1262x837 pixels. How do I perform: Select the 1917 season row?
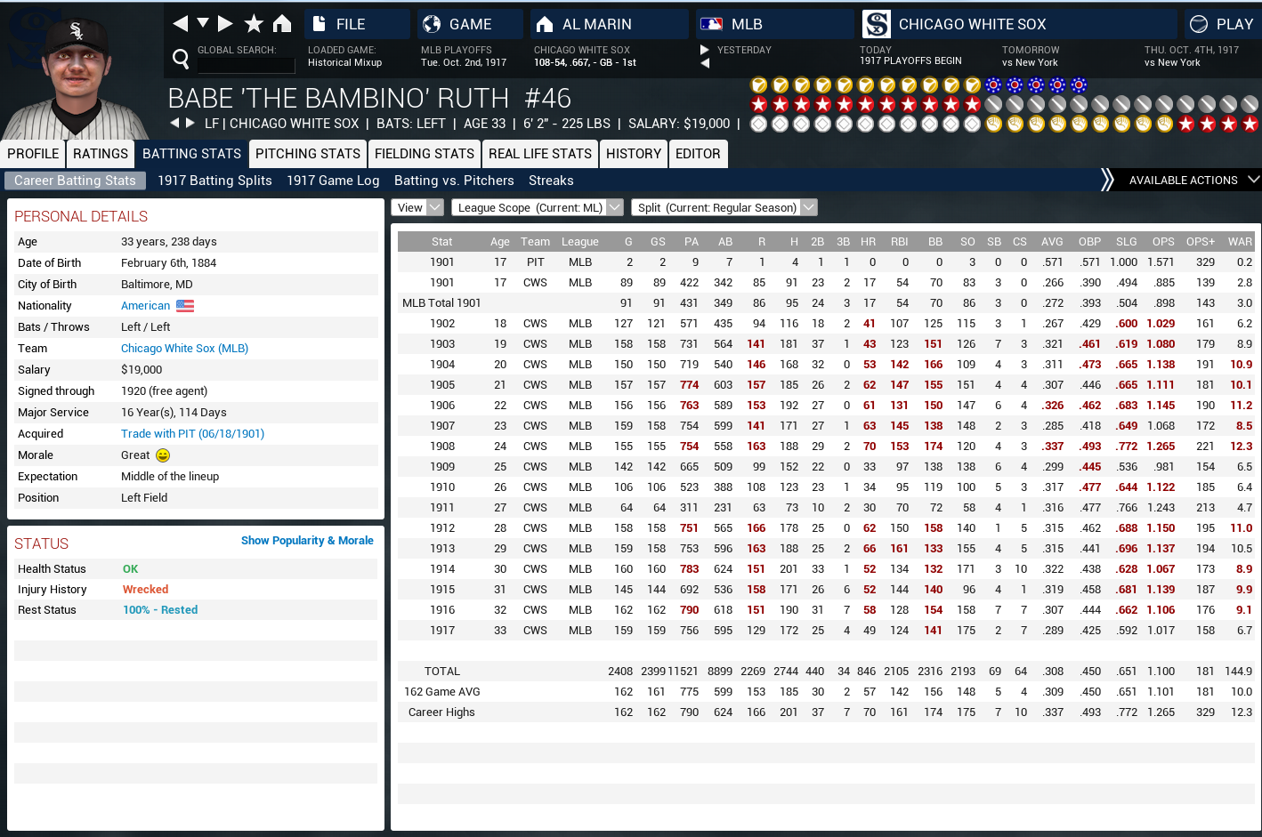coord(826,631)
